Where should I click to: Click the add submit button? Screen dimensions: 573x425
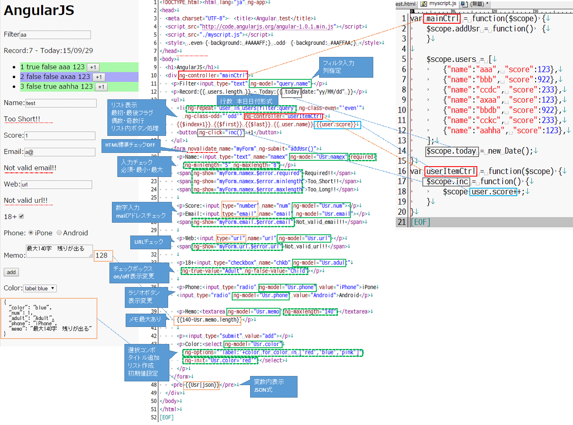(x=11, y=272)
